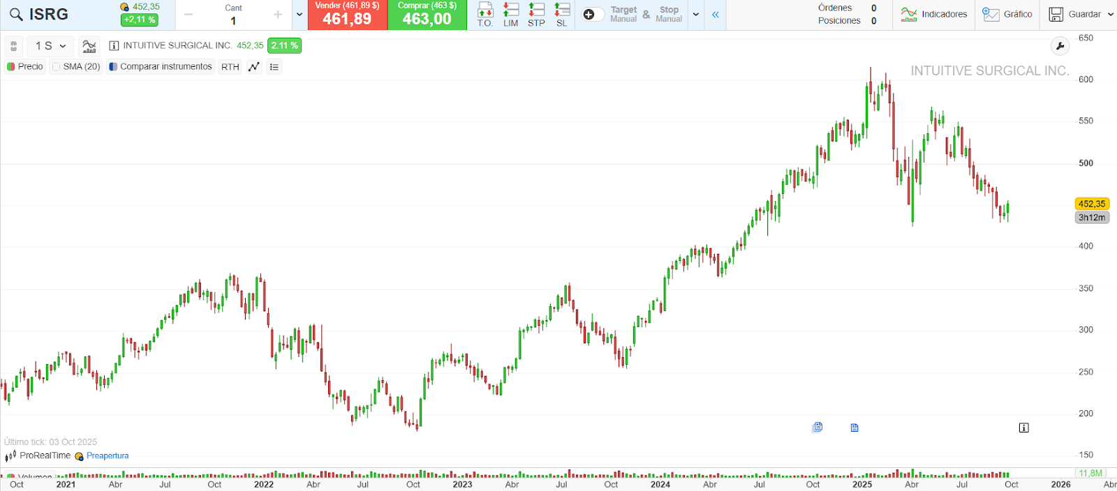
Task: Click the Precio color swatch
Action: (11, 67)
